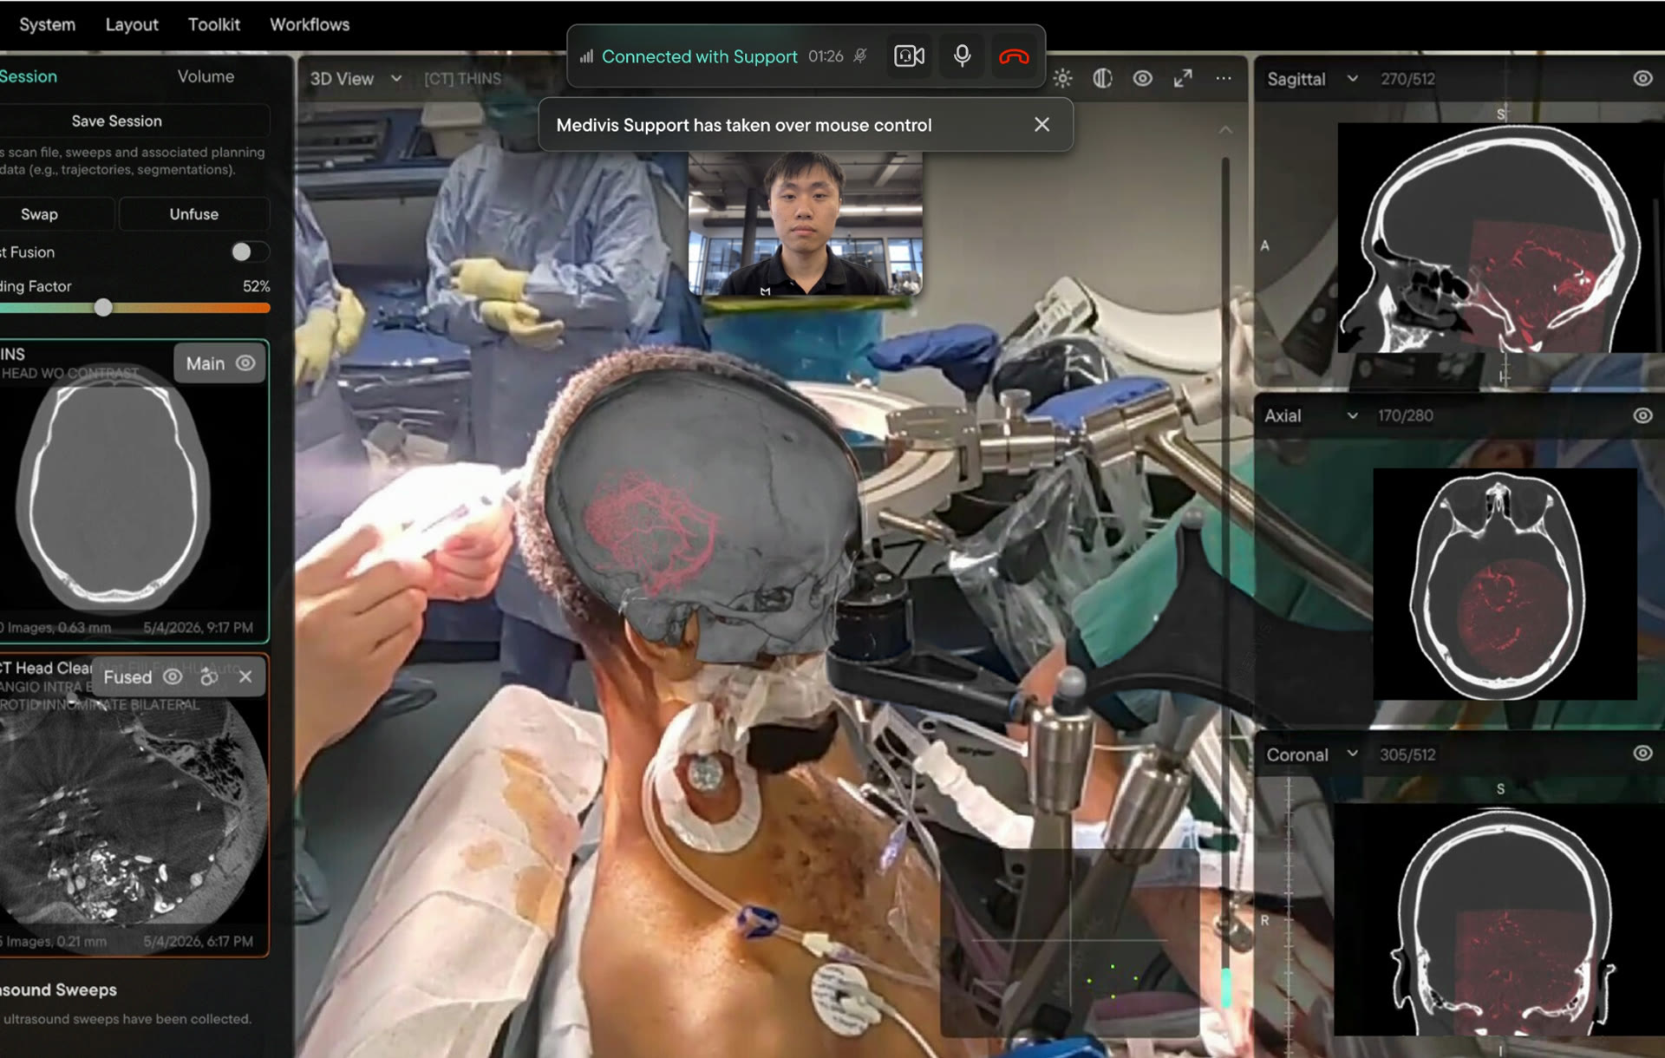
Task: Click the Unfuse button
Action: 193,214
